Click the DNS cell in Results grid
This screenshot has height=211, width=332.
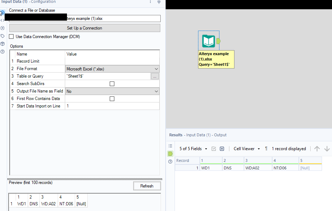[233, 168]
